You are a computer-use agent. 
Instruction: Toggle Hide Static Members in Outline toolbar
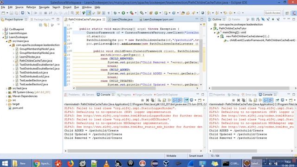coord(268,19)
